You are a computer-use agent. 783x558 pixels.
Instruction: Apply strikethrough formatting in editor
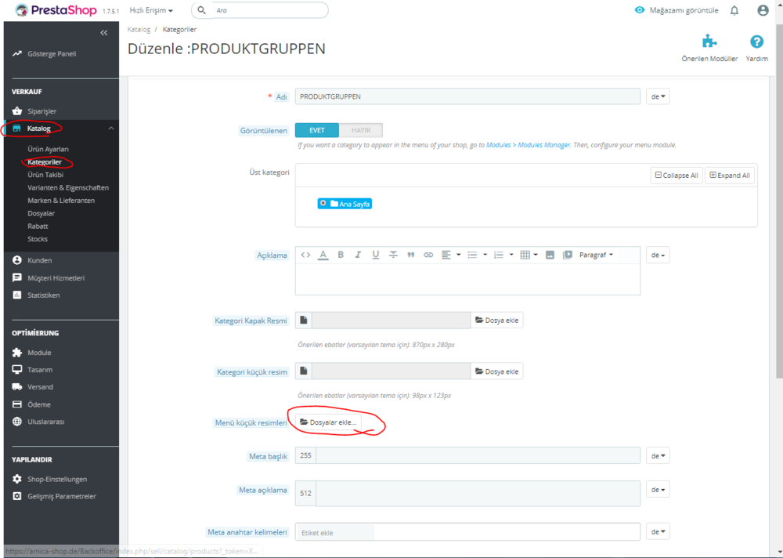click(x=393, y=255)
